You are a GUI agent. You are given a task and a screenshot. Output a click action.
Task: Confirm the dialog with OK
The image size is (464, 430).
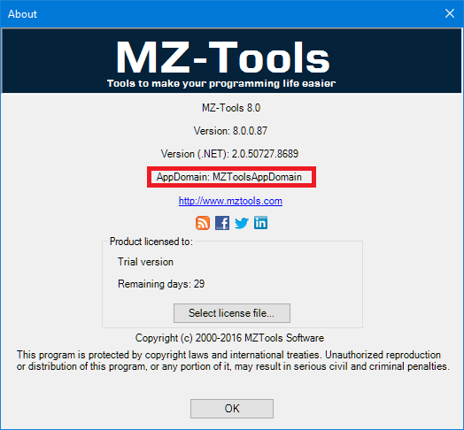coord(232,409)
